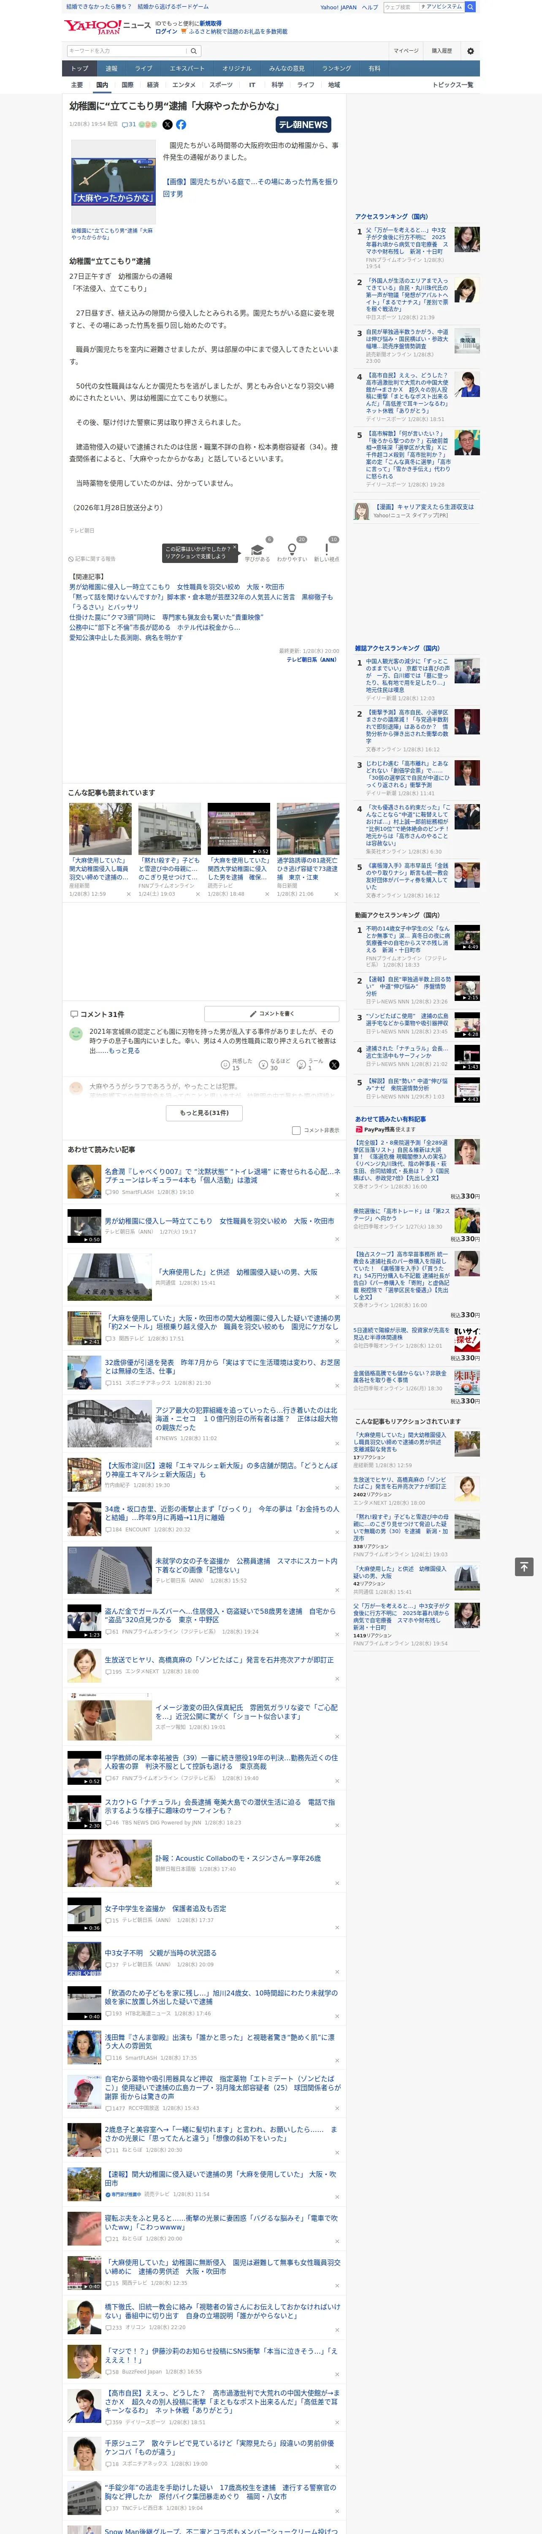Open the 【大阪市淀川区】エキマルシェ新大阪 article
The height and width of the screenshot is (2534, 542).
(x=221, y=1470)
